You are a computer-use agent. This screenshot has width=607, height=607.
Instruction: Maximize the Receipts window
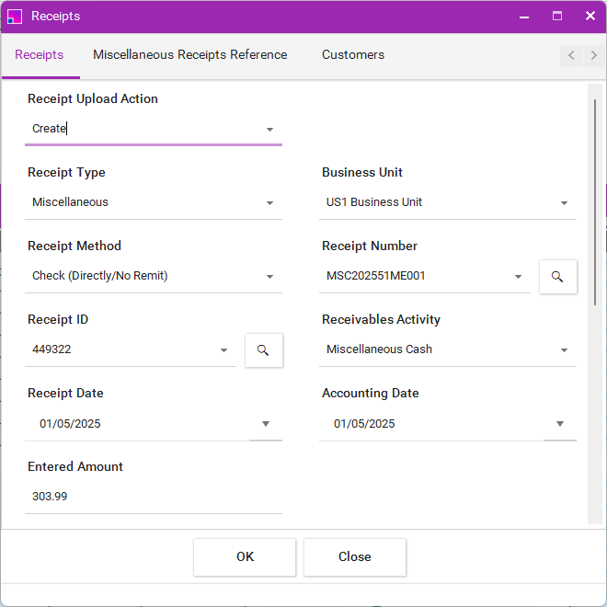[557, 16]
